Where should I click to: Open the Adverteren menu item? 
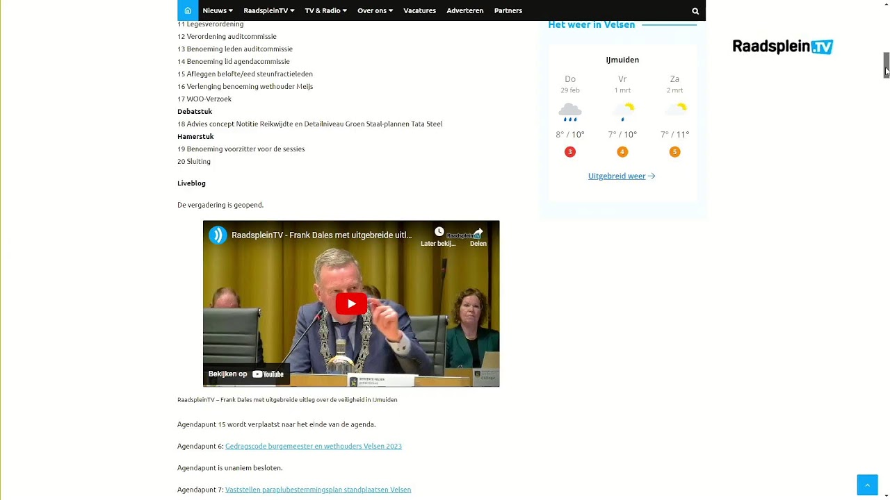(465, 10)
